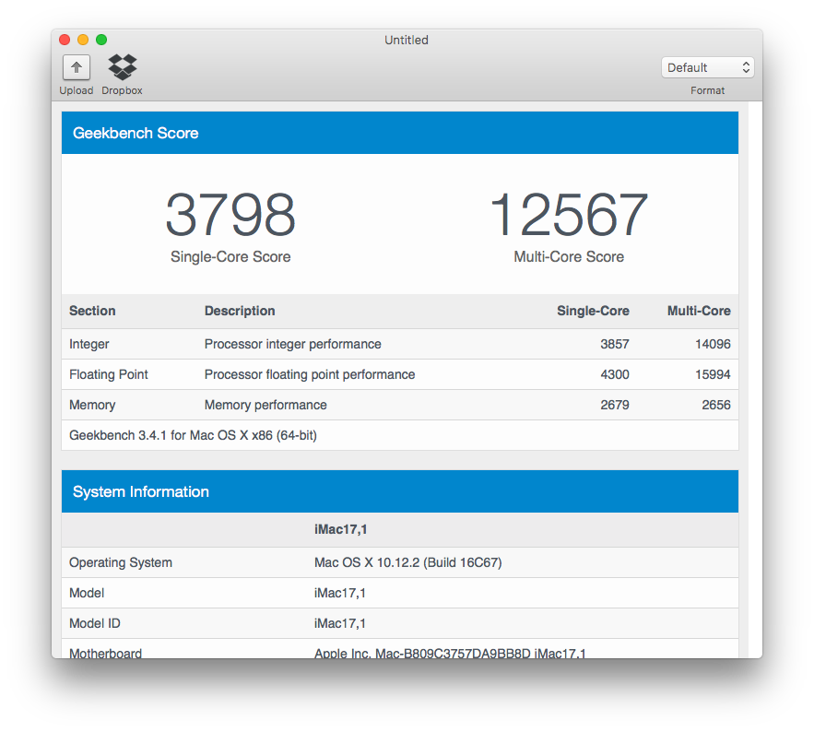814x732 pixels.
Task: Click the 12567 multi-core score
Action: pyautogui.click(x=569, y=215)
